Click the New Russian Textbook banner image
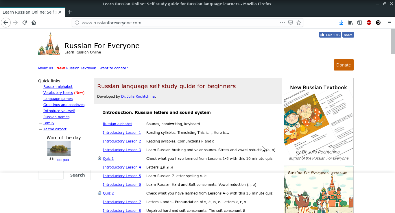Image resolution: width=395 pixels, height=213 pixels. coord(319,121)
